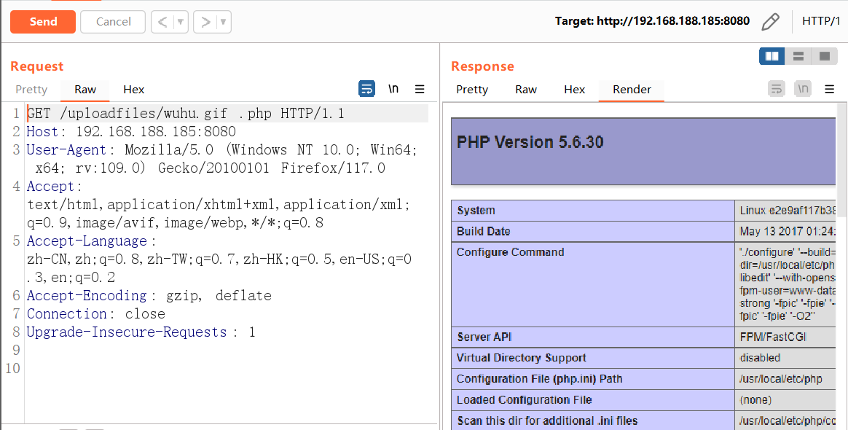Click the PHP Version 5.6.30 heading

530,142
